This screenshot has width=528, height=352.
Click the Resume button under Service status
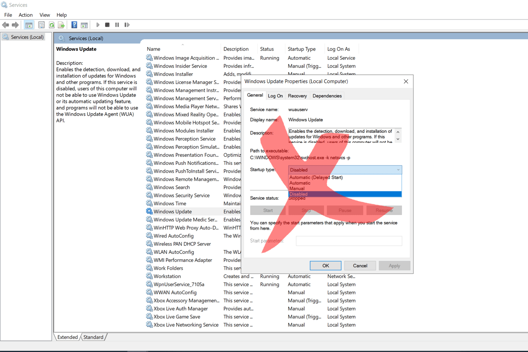pyautogui.click(x=384, y=210)
